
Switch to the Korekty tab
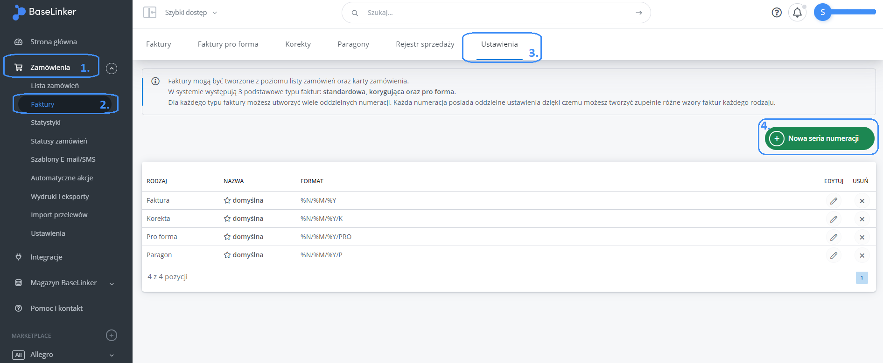coord(298,44)
